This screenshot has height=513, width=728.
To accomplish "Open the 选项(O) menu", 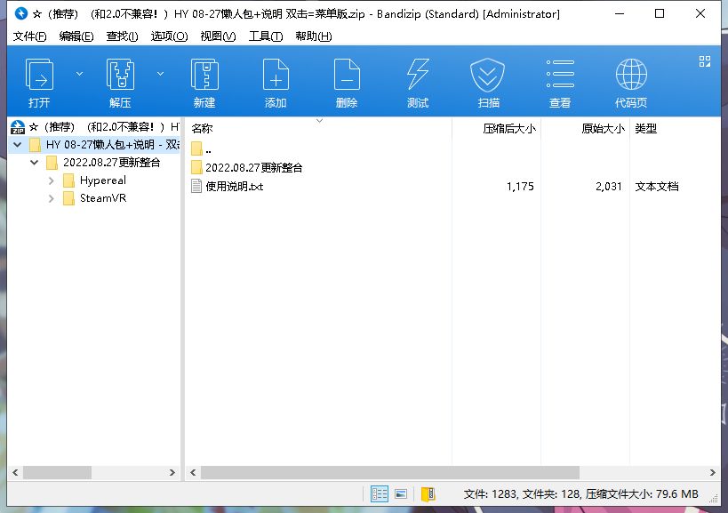I will click(169, 36).
